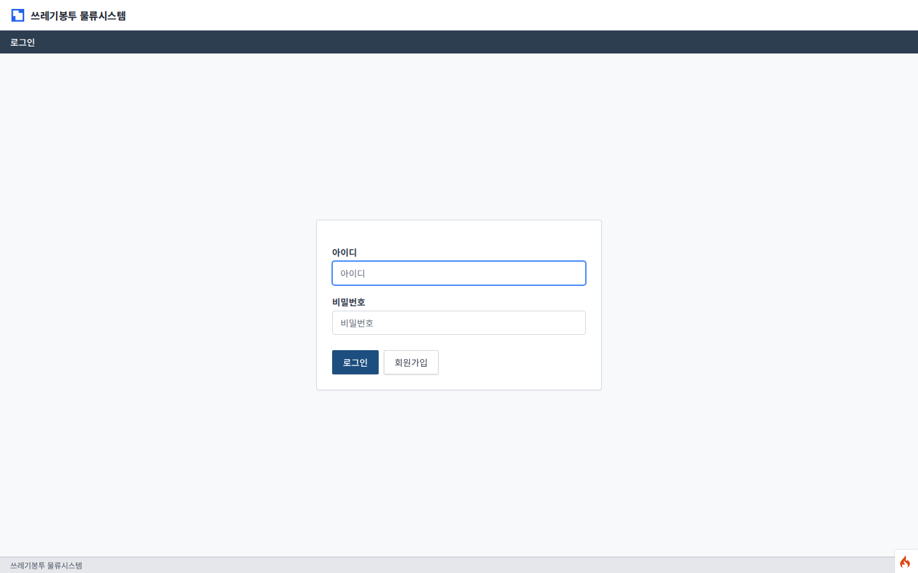Click the 쓰레기봉투 물류시스템 header title

78,16
